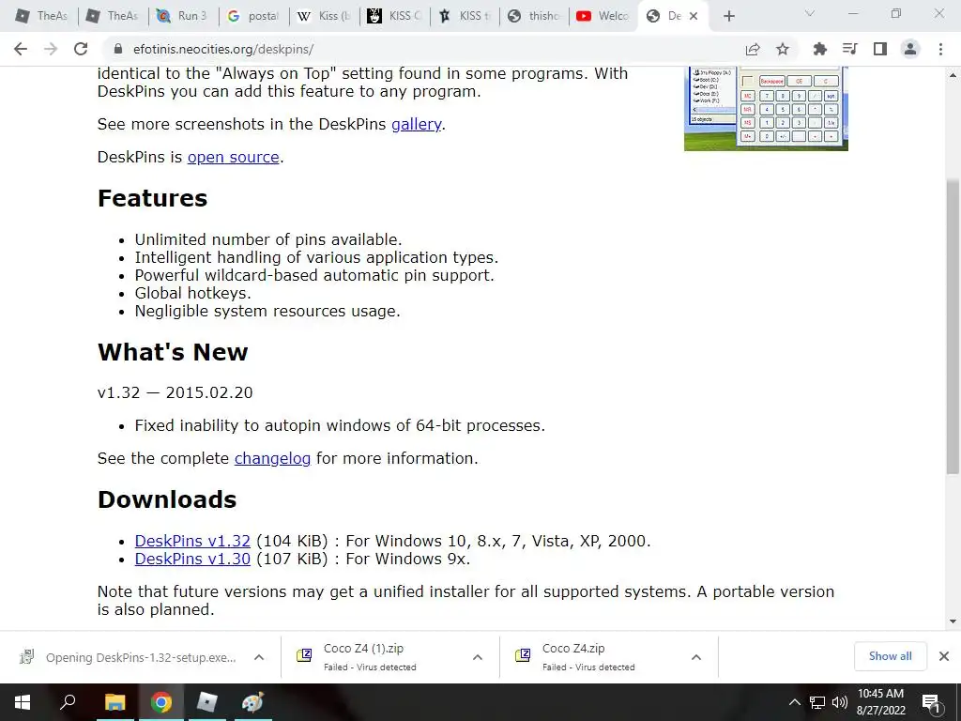This screenshot has height=721, width=961.
Task: Open a new tab with plus button
Action: point(728,16)
